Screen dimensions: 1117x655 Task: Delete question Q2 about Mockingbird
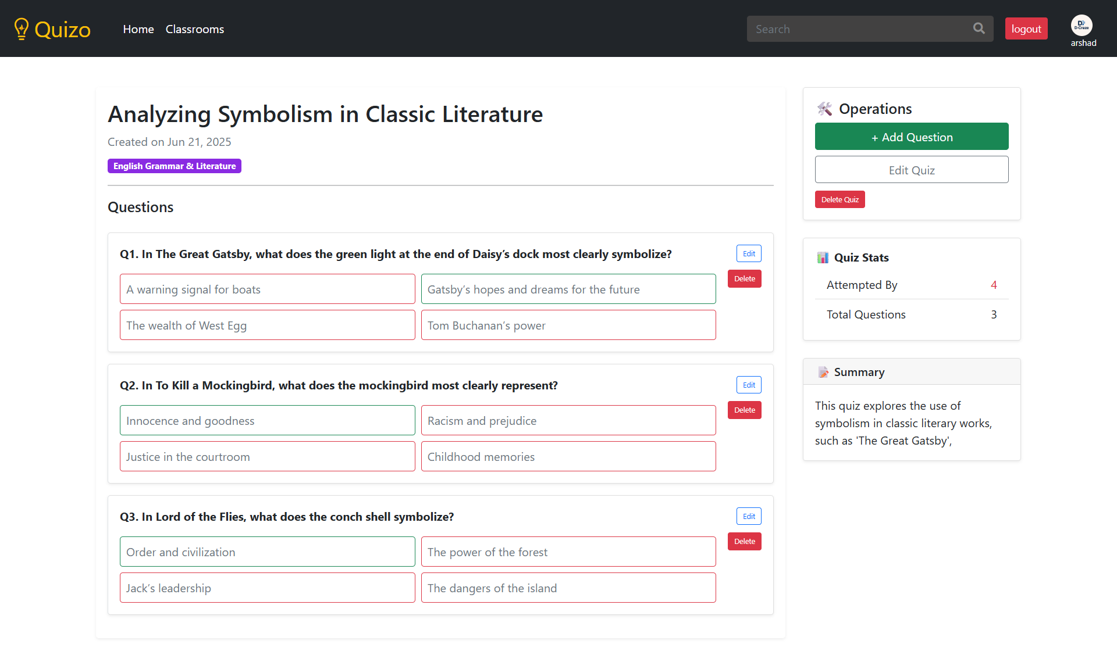pyautogui.click(x=744, y=410)
